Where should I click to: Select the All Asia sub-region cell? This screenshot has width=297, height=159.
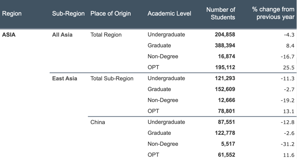62,35
